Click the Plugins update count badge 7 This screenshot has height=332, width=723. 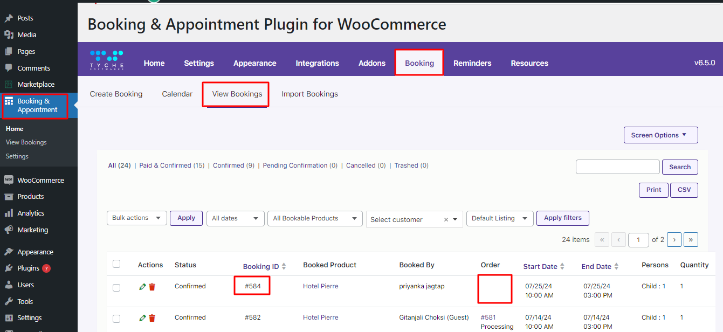click(46, 268)
